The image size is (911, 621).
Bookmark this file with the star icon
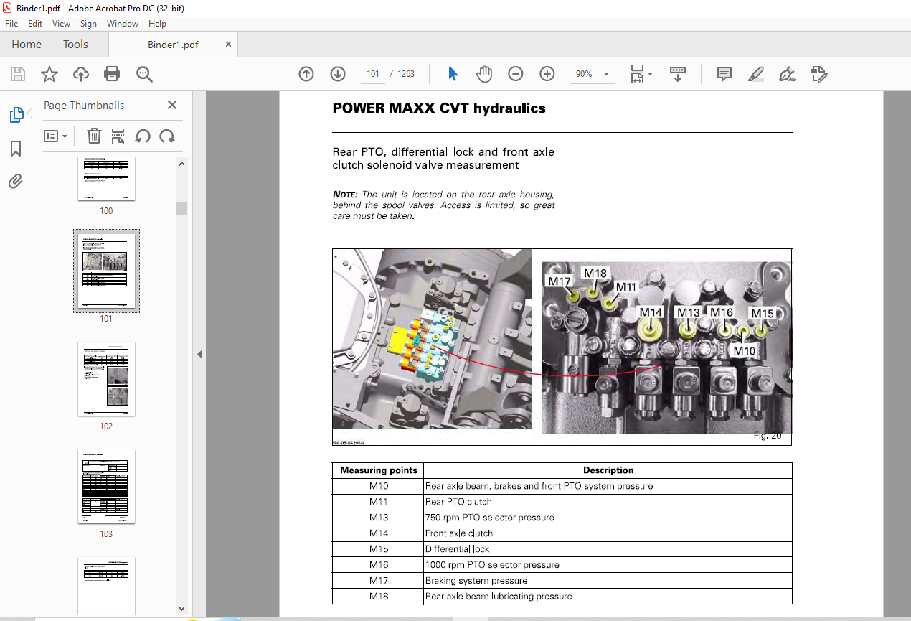point(49,74)
